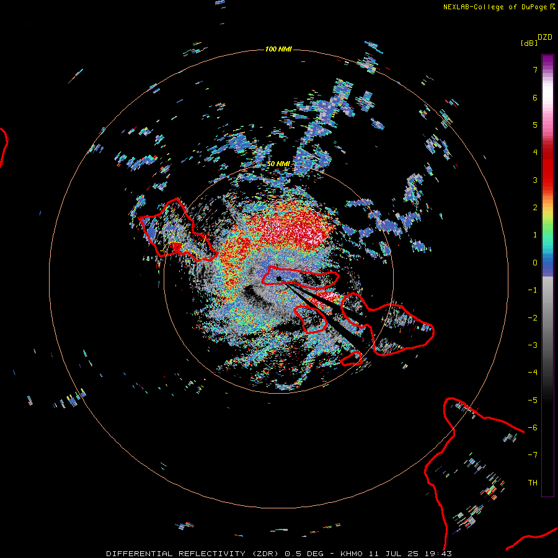The height and width of the screenshot is (558, 558).
Task: Click the '0.5 DEG' elevation text in caption
Action: pos(304,554)
